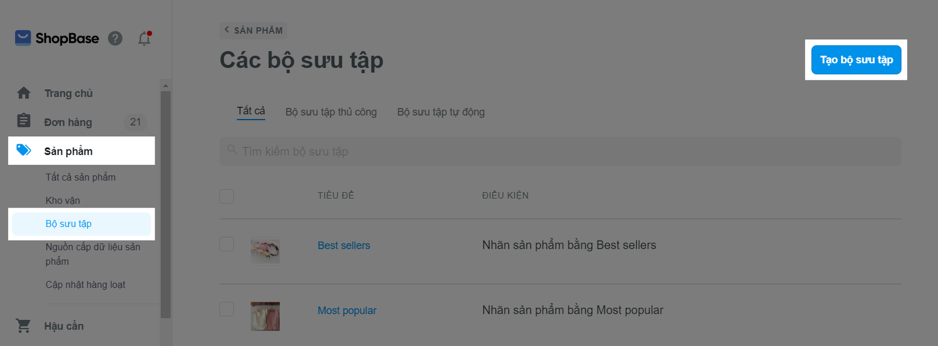The width and height of the screenshot is (938, 346).
Task: Check the Best sellers collection checkbox
Action: [x=227, y=244]
